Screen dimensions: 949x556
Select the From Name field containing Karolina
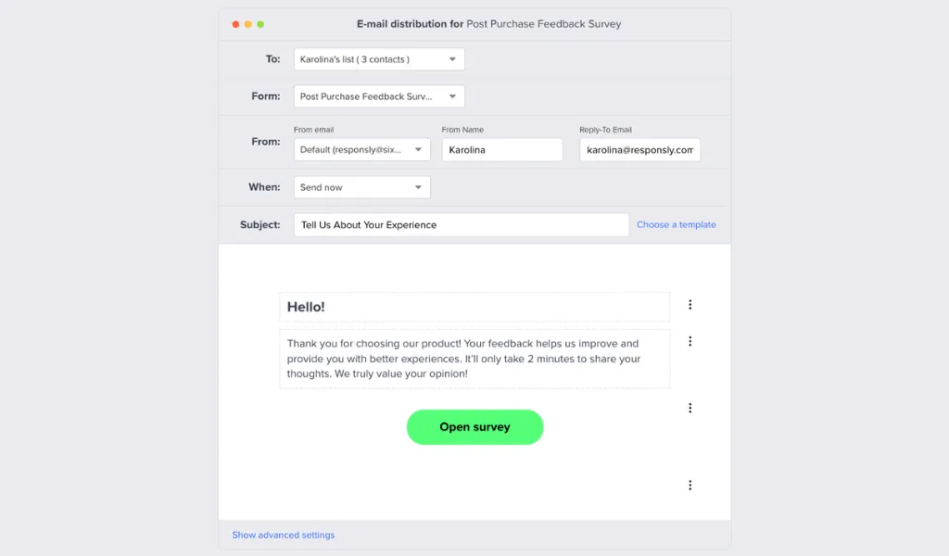[x=502, y=149]
